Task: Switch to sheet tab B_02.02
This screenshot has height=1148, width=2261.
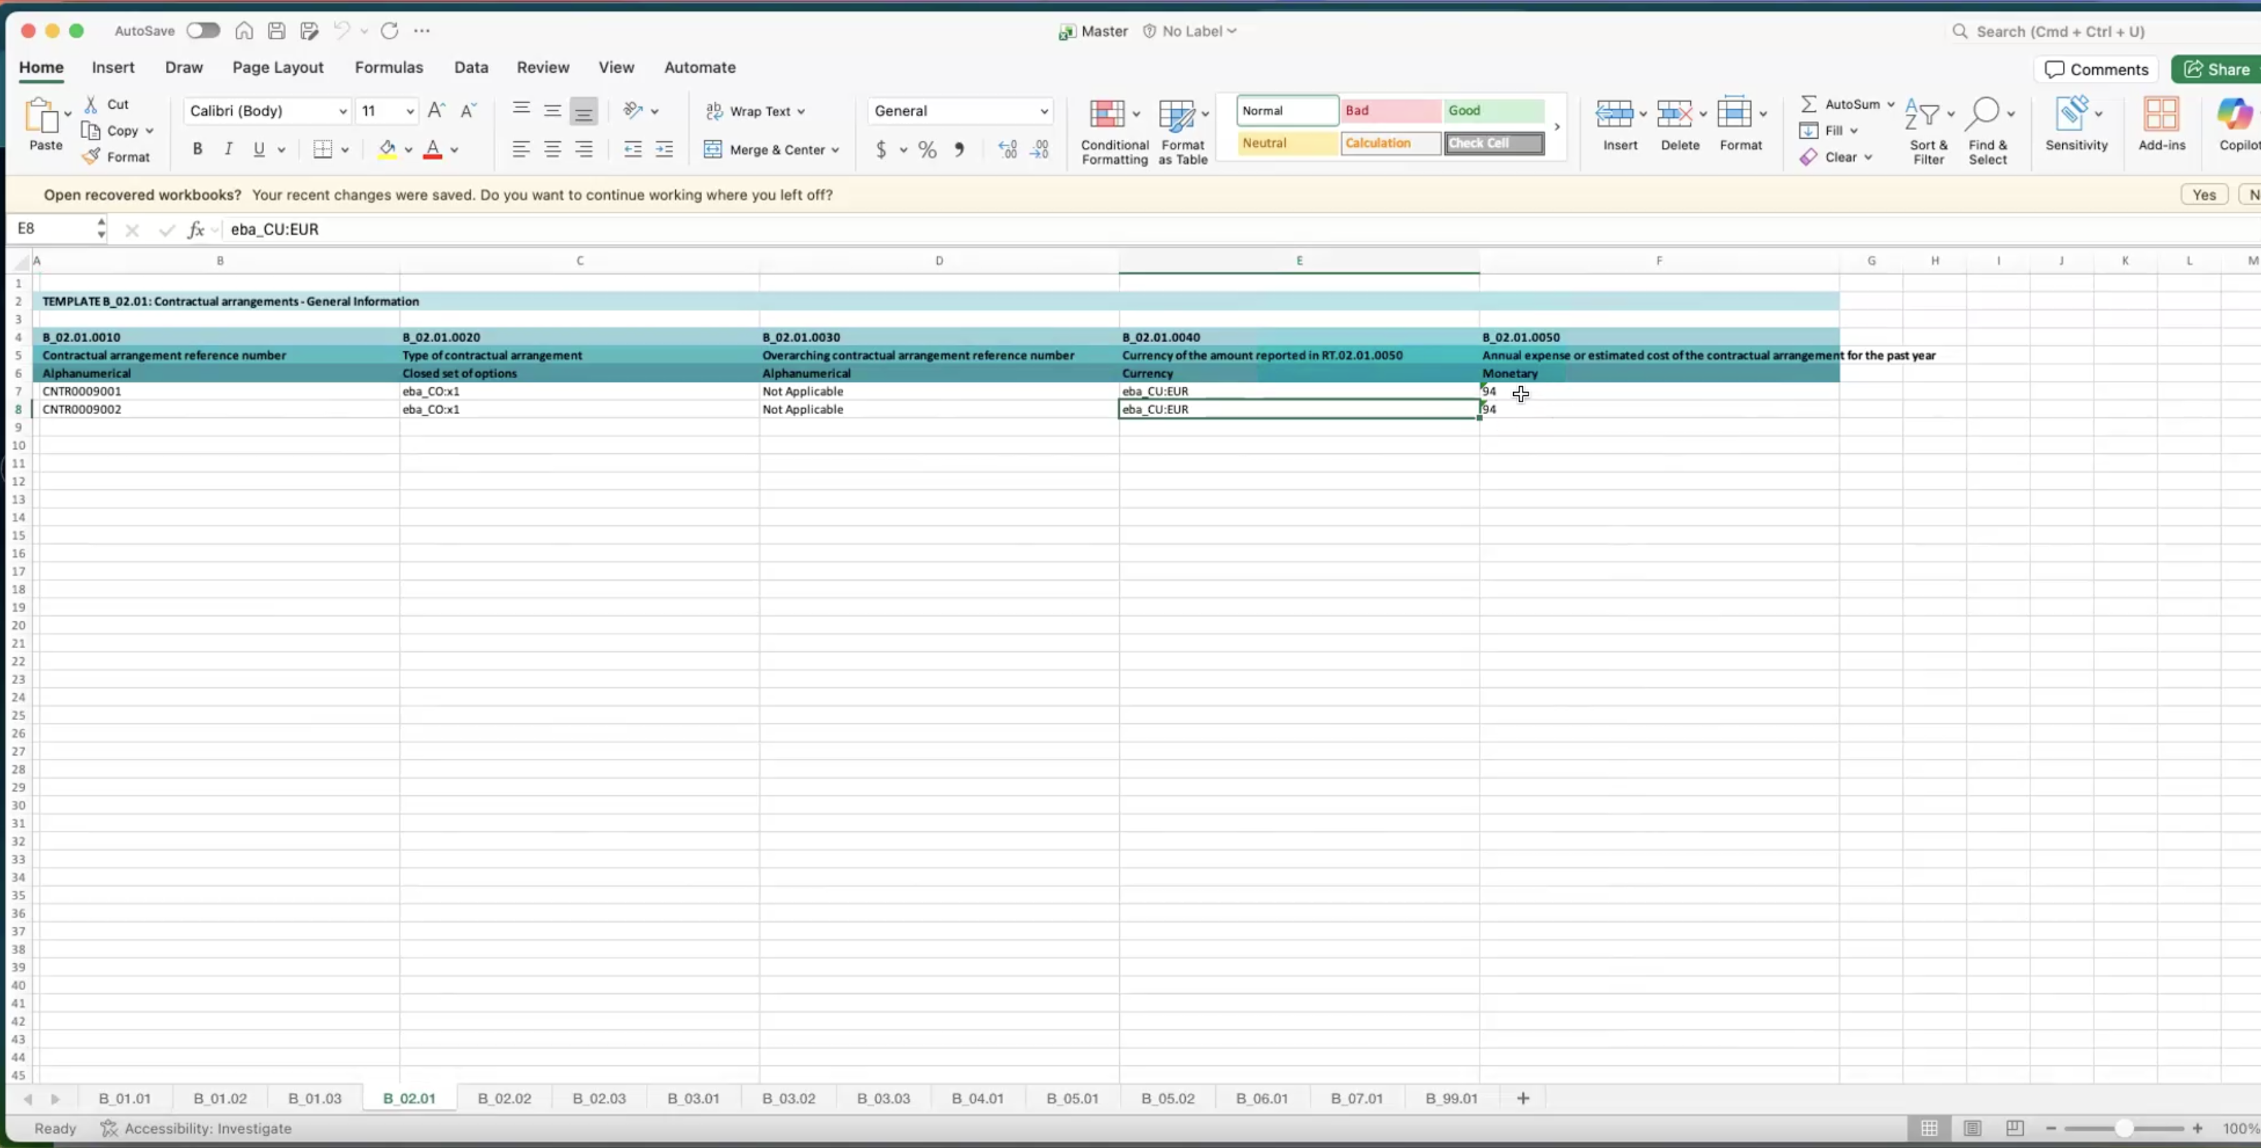Action: (505, 1098)
